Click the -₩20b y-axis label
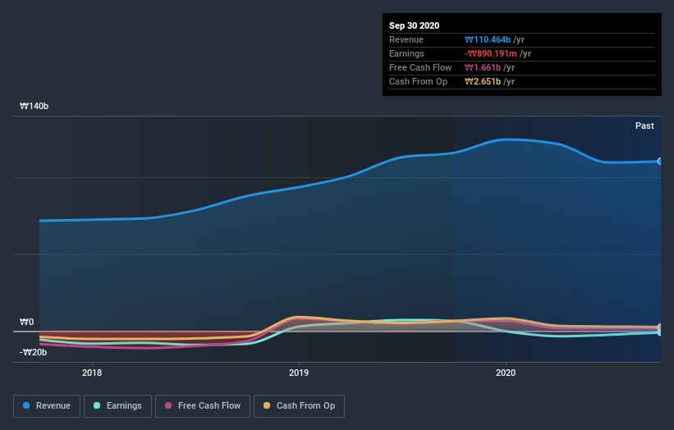The width and height of the screenshot is (674, 430). pyautogui.click(x=33, y=352)
